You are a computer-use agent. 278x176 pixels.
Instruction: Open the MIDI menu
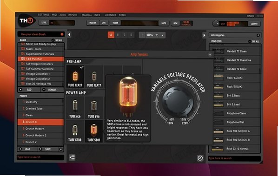[54, 15]
